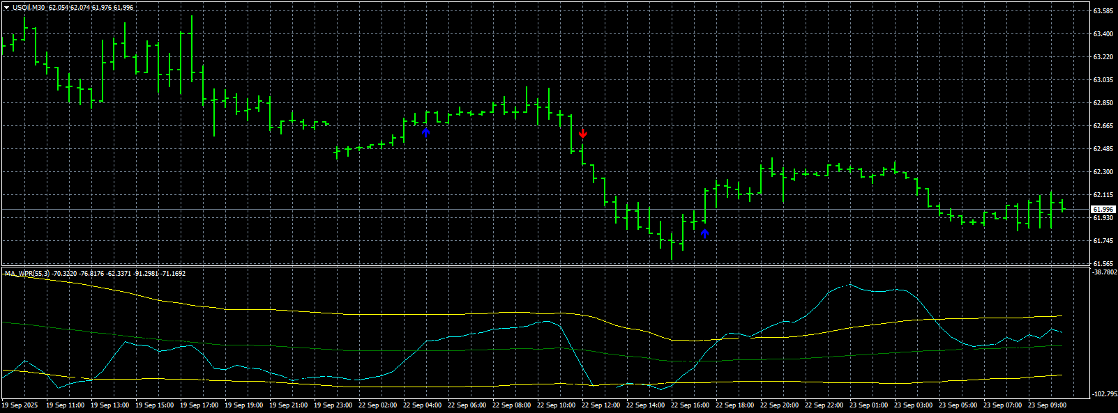Click the 22 Sep 22:00 time label
Image resolution: width=1118 pixels, height=413 pixels.
pyautogui.click(x=824, y=405)
